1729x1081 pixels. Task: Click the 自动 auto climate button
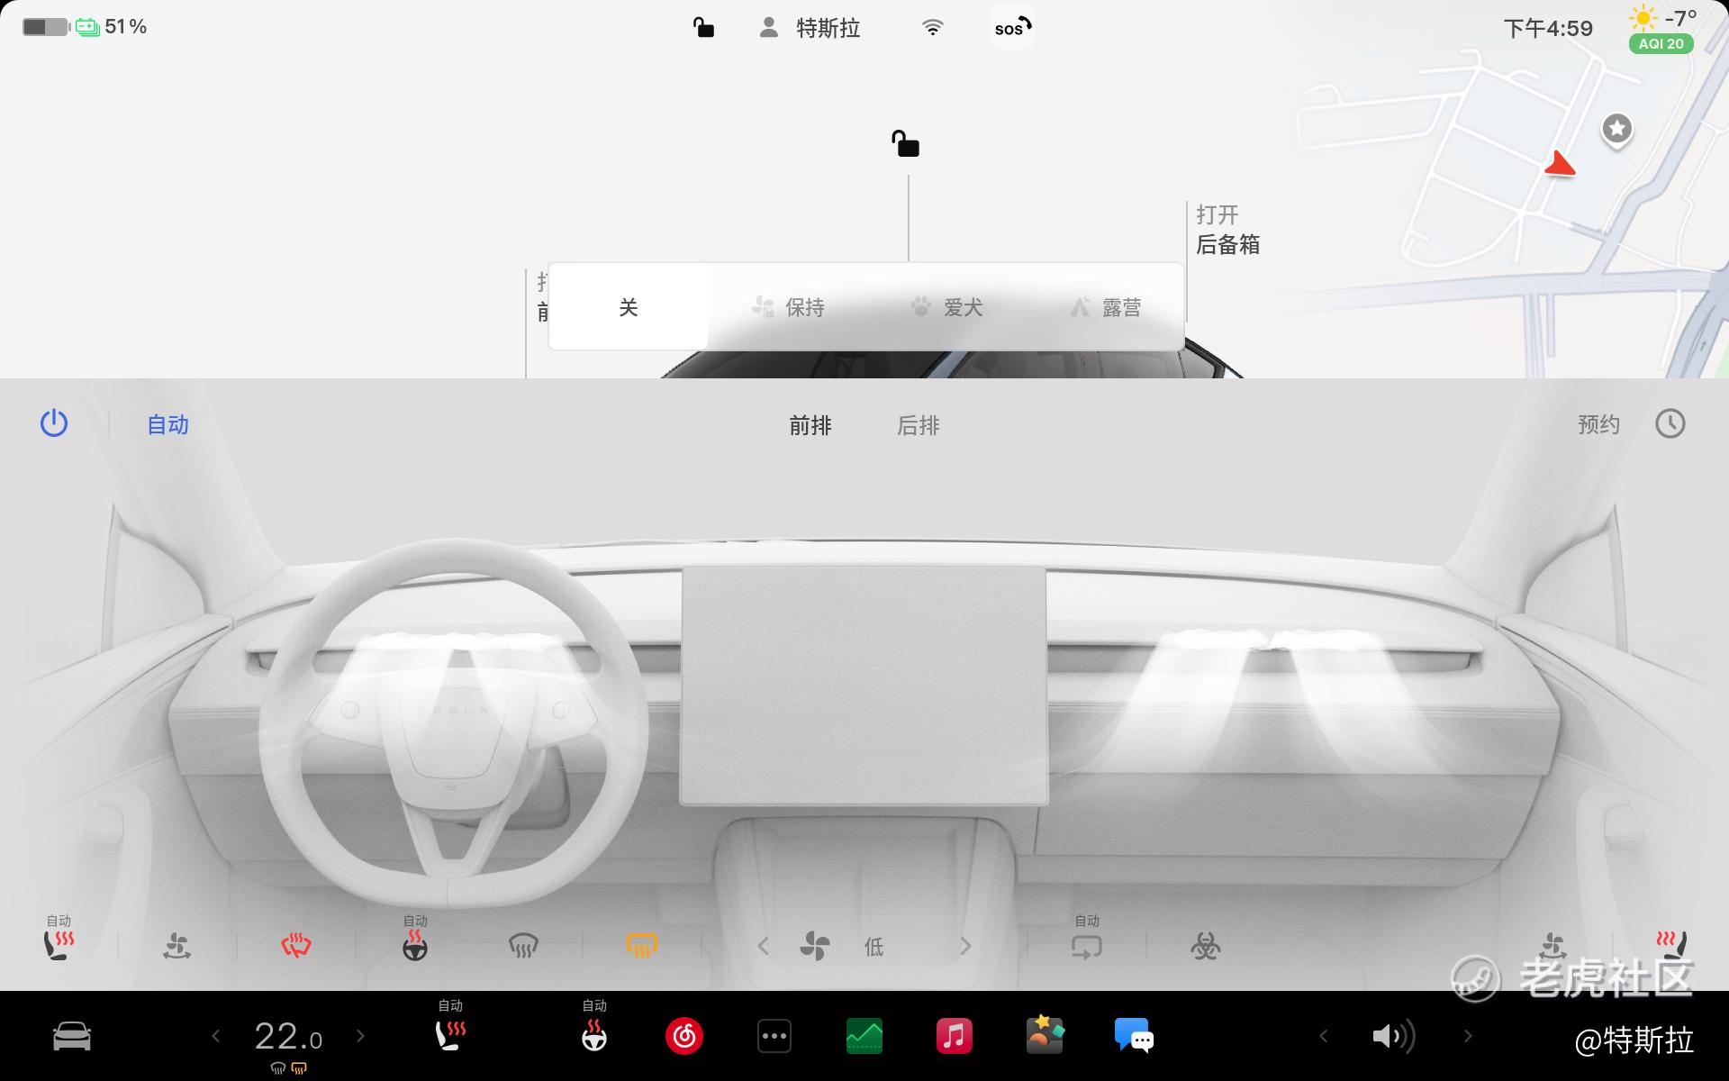tap(167, 424)
